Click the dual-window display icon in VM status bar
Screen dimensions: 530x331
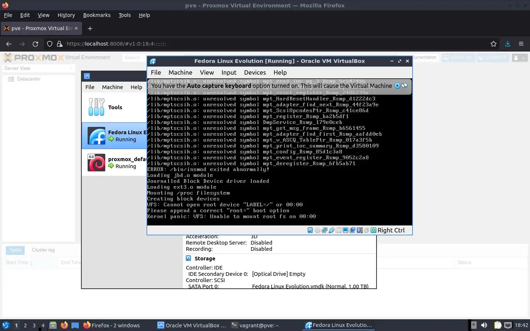click(352, 230)
